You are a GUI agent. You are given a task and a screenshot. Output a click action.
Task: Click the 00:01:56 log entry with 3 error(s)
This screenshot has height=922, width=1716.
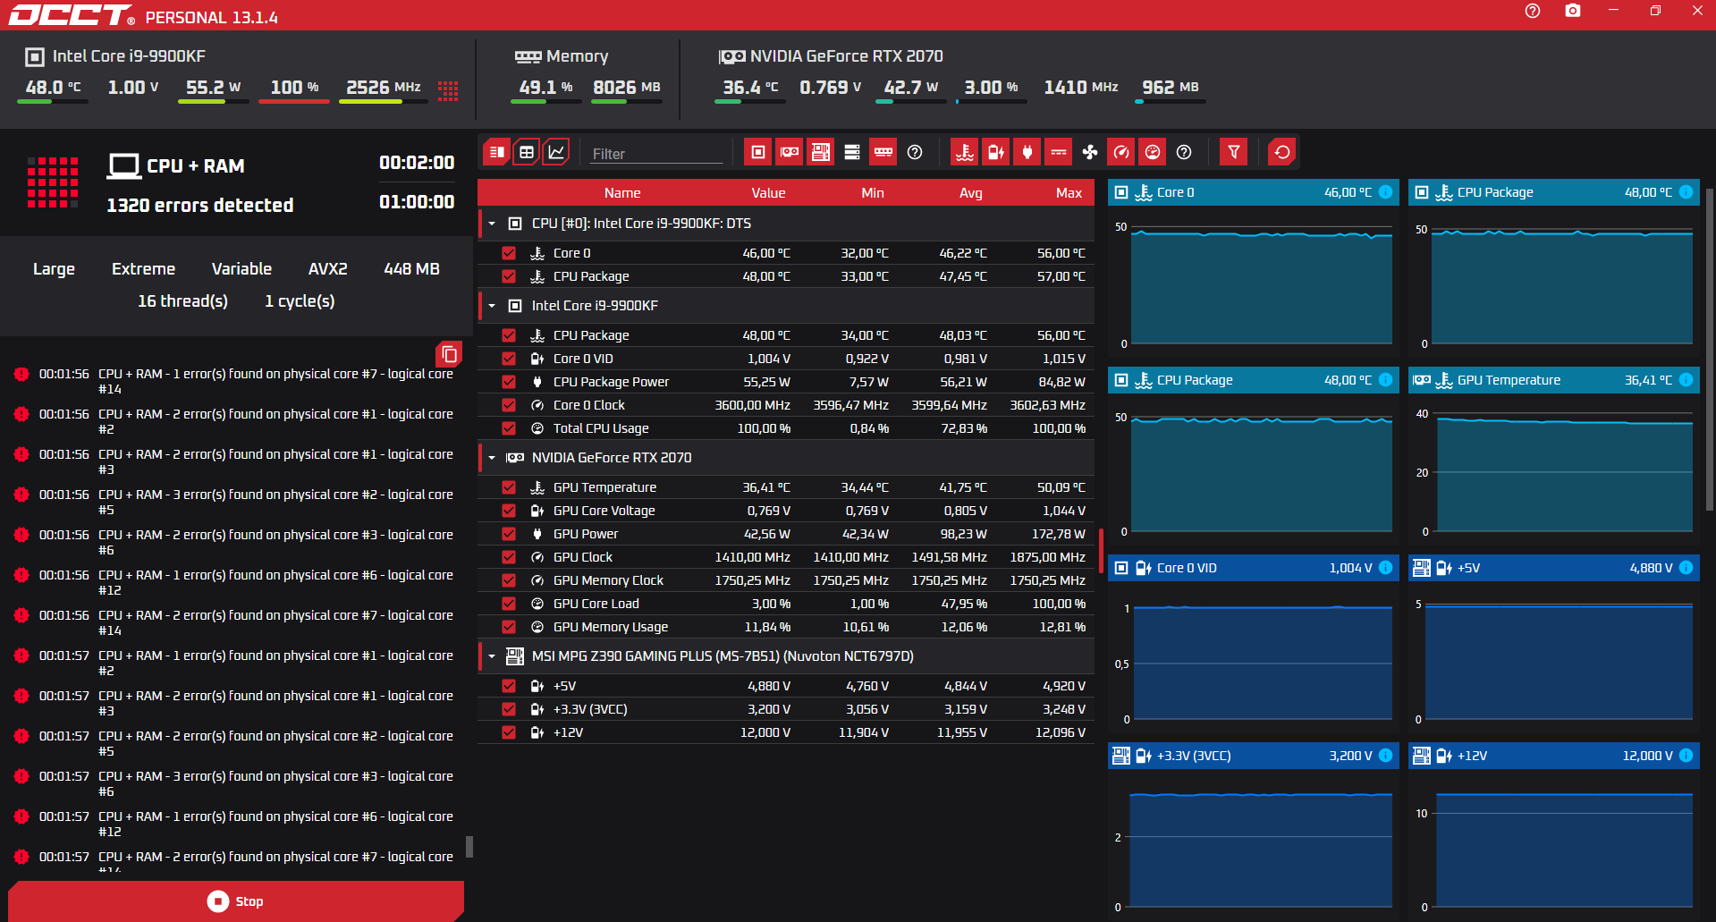tap(234, 502)
